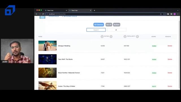Open the share icon in address bar
Viewport: 181px width, 102px height.
[x=161, y=14]
